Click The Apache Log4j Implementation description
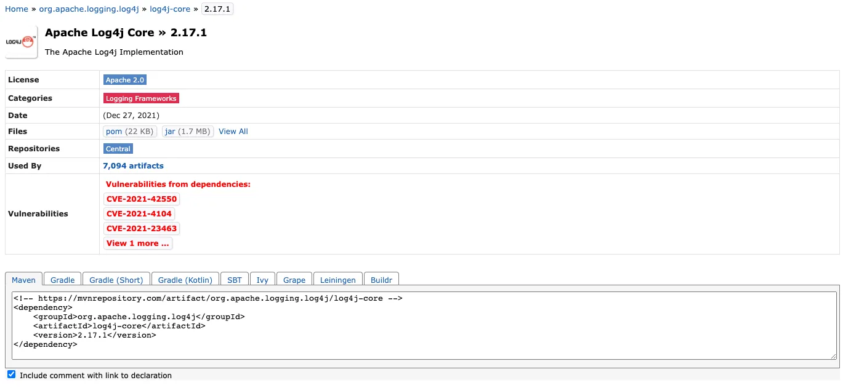The height and width of the screenshot is (388, 843). coord(114,52)
